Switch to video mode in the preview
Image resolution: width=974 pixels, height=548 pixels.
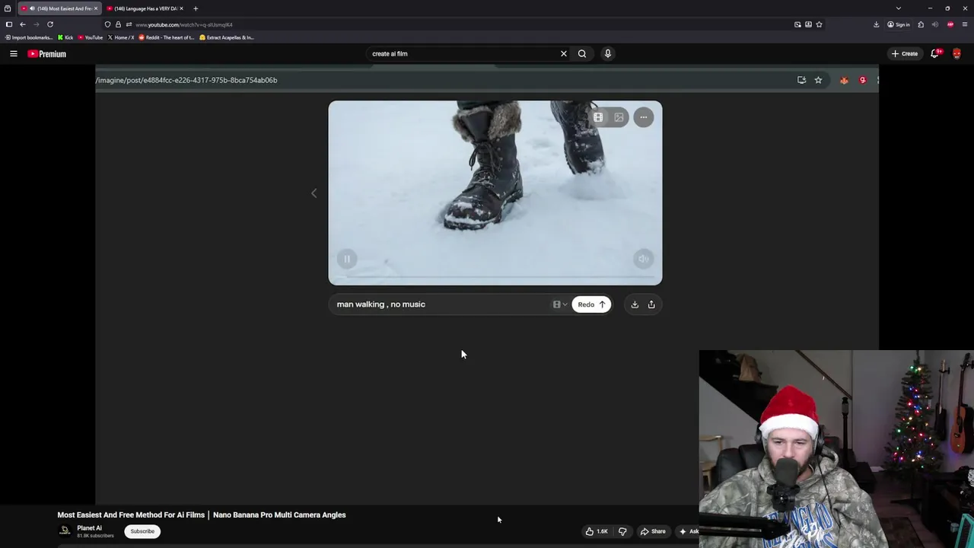click(x=598, y=117)
